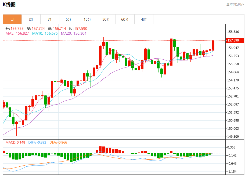Screen dimensions: 245x175
Task: Choose the 60分 timeframe tab
Action: pyautogui.click(x=125, y=19)
